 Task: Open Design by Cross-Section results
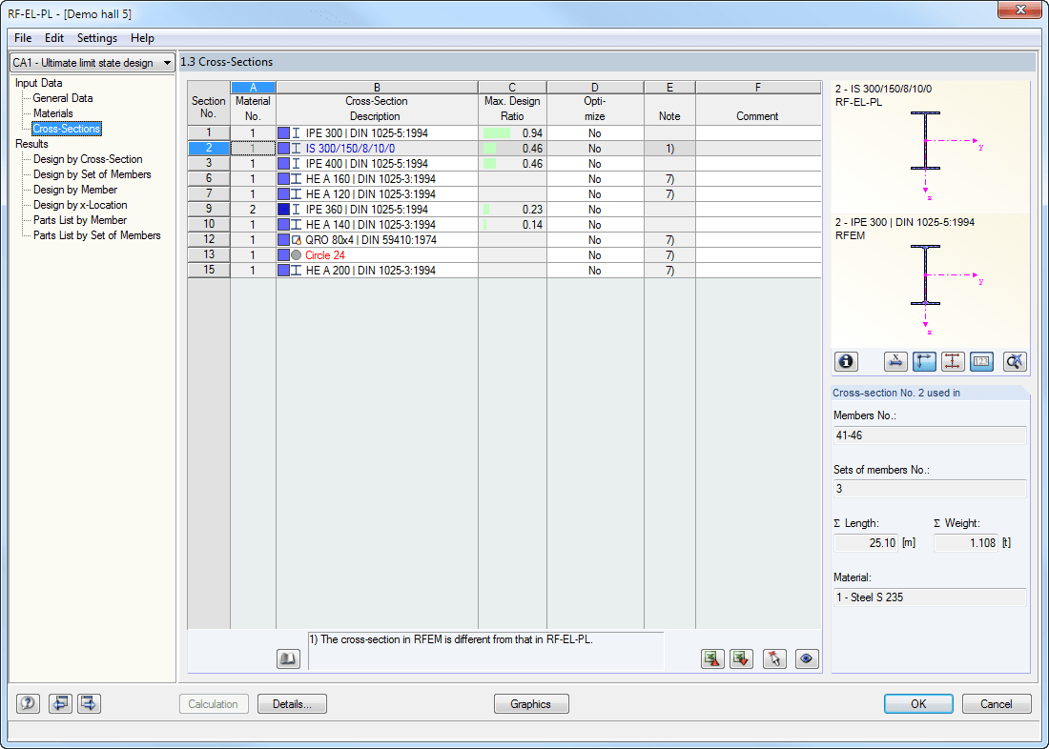click(88, 159)
